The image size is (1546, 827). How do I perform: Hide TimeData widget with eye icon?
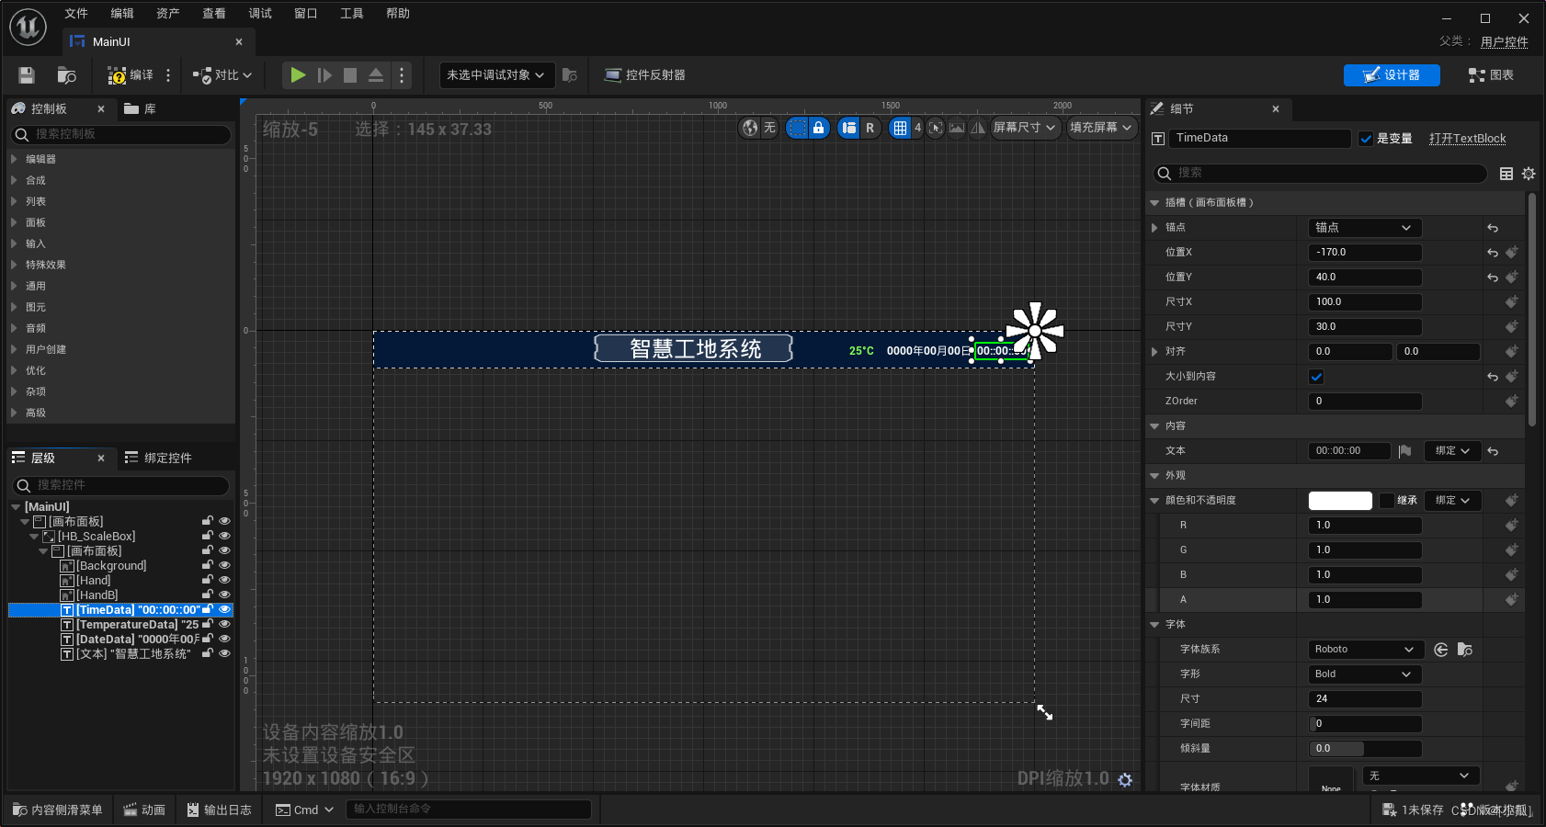pos(223,609)
